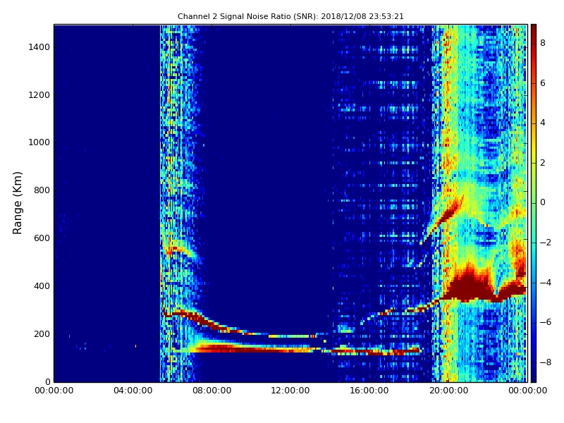
Task: Click the 400 tick label on range axis
Action: 42,286
